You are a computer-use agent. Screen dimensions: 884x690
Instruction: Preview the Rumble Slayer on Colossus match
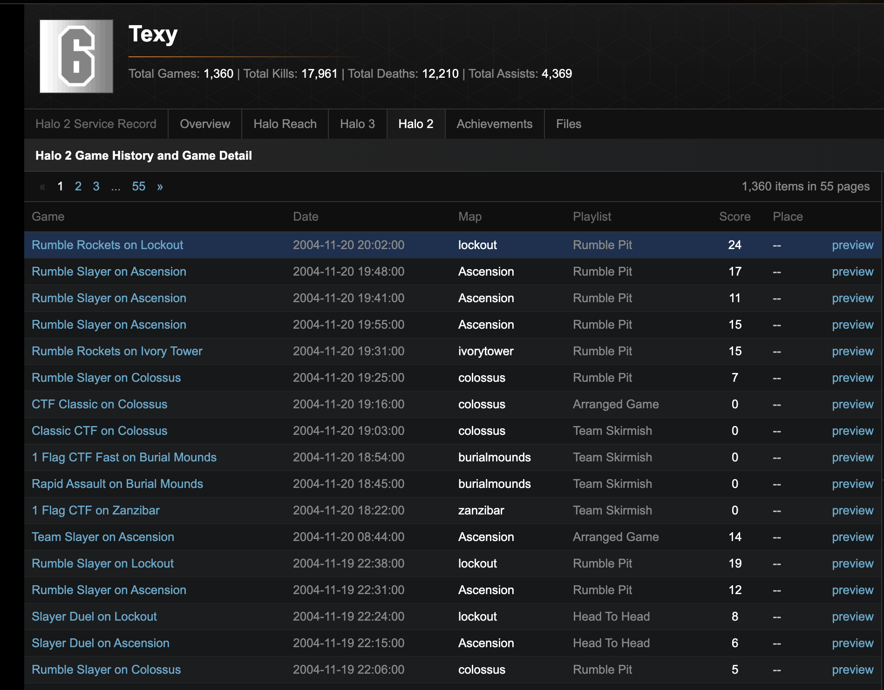tap(852, 378)
